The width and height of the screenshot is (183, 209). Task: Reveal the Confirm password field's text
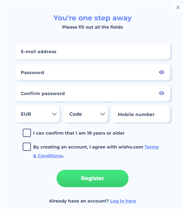[161, 93]
